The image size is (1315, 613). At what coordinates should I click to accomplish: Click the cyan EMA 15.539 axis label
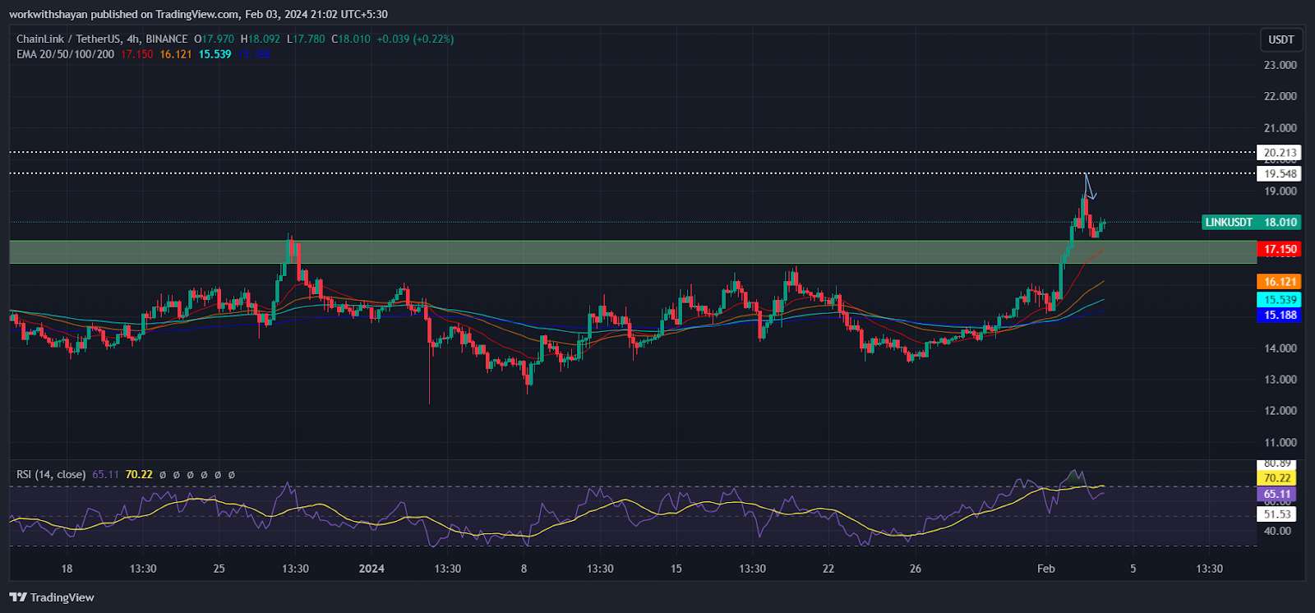[1280, 300]
